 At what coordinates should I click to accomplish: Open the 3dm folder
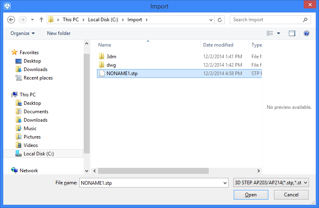[111, 57]
